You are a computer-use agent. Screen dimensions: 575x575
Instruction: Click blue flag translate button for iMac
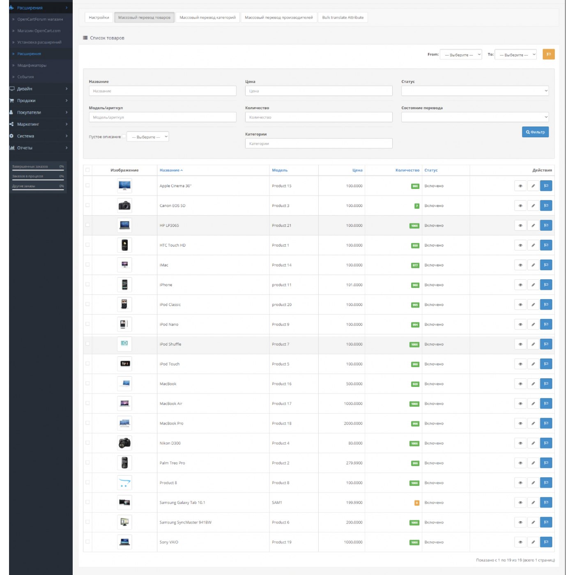point(546,265)
